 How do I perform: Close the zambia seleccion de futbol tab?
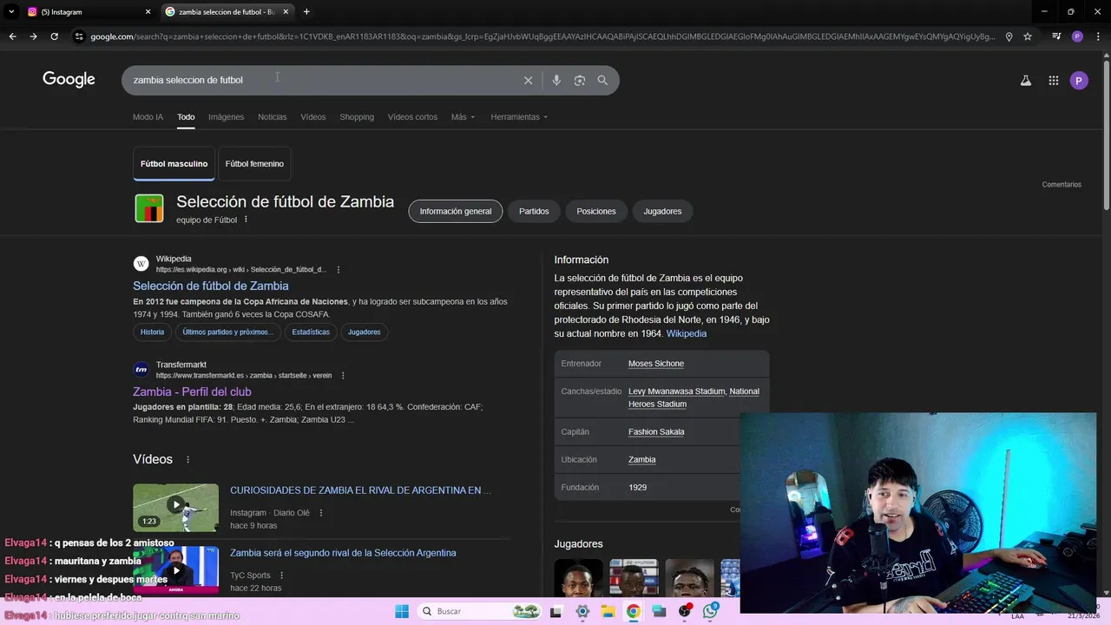(x=286, y=11)
